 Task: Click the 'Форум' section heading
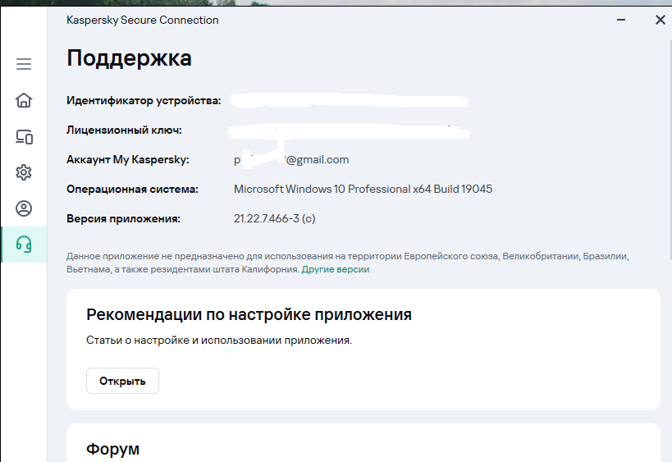pos(112,449)
